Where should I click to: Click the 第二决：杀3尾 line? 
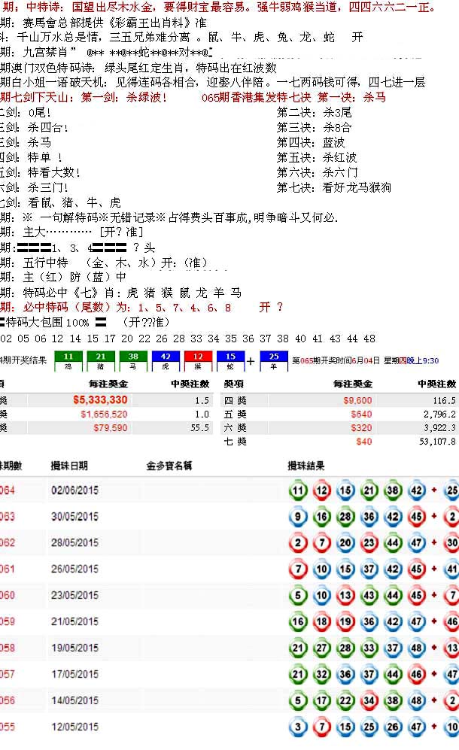point(314,112)
